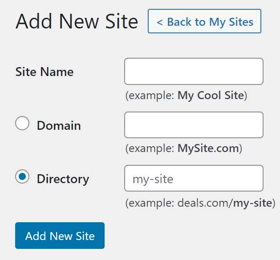Select the Domain radio button
The image size is (280, 260).
(x=22, y=123)
